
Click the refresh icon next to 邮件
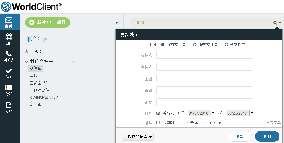click(x=45, y=40)
